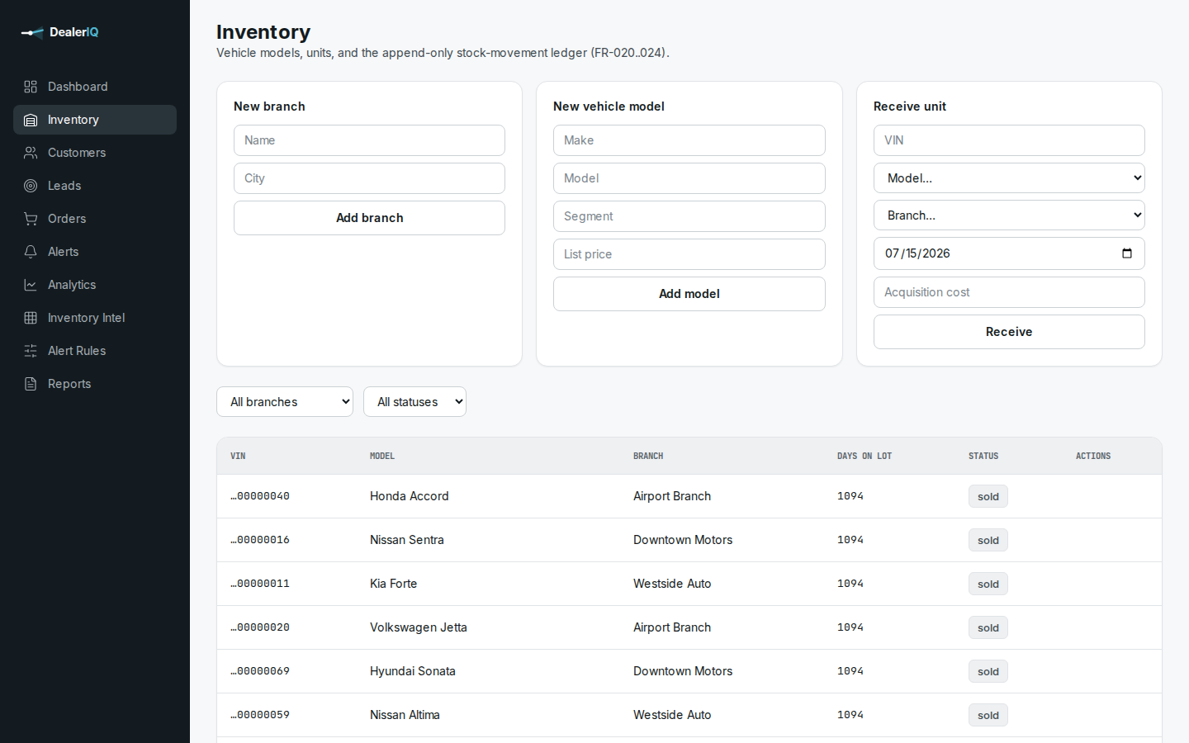Image resolution: width=1189 pixels, height=743 pixels.
Task: Click the Alerts bell icon
Action: (31, 252)
